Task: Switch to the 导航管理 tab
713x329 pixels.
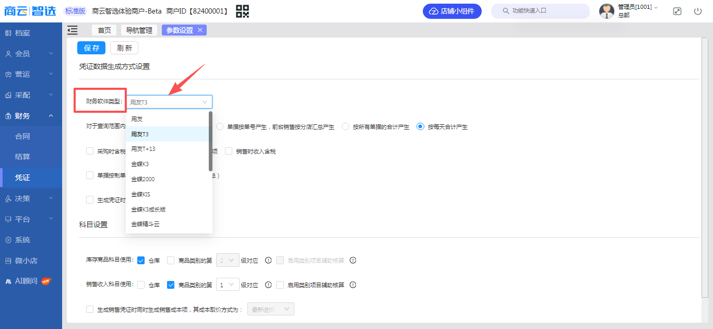Action: point(139,30)
